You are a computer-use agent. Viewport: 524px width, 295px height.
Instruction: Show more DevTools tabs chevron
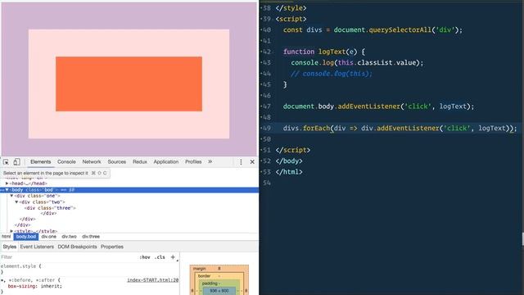pyautogui.click(x=210, y=161)
